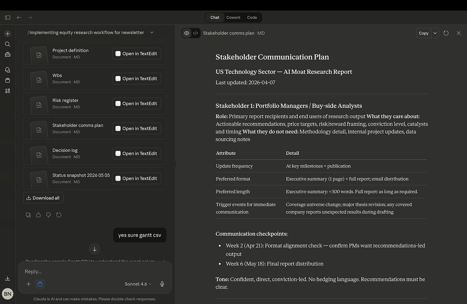The height and width of the screenshot is (304, 467).
Task: Click into the Reply message field
Action: coord(95,272)
